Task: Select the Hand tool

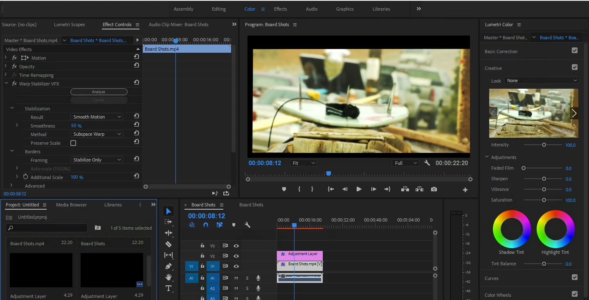Action: [x=168, y=277]
